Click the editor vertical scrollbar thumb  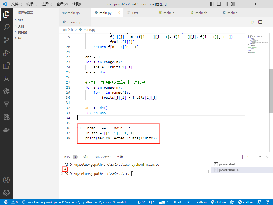click(x=271, y=91)
